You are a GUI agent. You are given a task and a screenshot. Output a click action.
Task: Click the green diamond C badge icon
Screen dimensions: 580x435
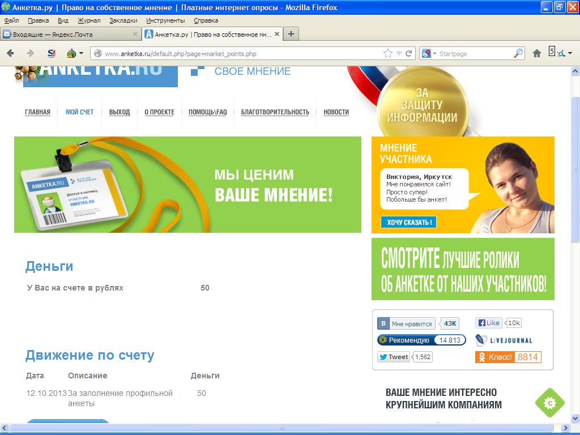549,403
